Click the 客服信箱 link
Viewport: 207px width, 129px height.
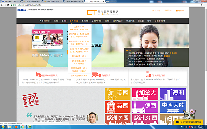[168, 11]
